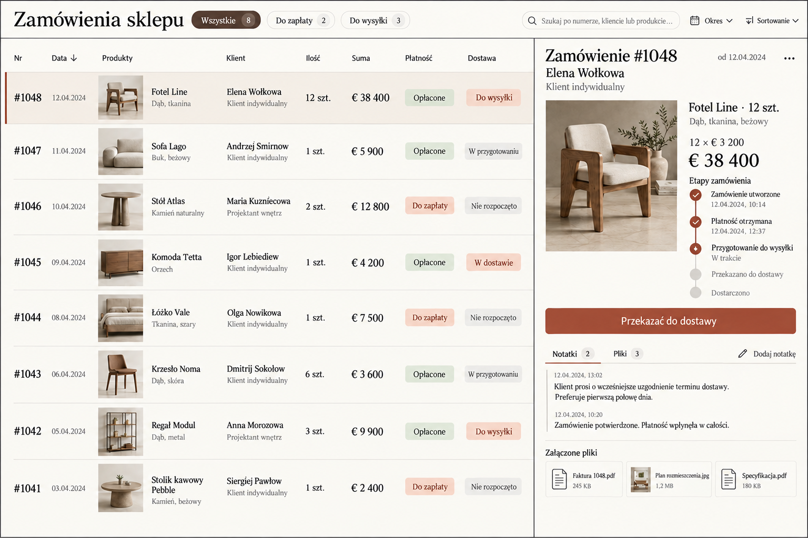This screenshot has height=538, width=808.
Task: Click the Przekazać do dostawy button
Action: coord(670,321)
